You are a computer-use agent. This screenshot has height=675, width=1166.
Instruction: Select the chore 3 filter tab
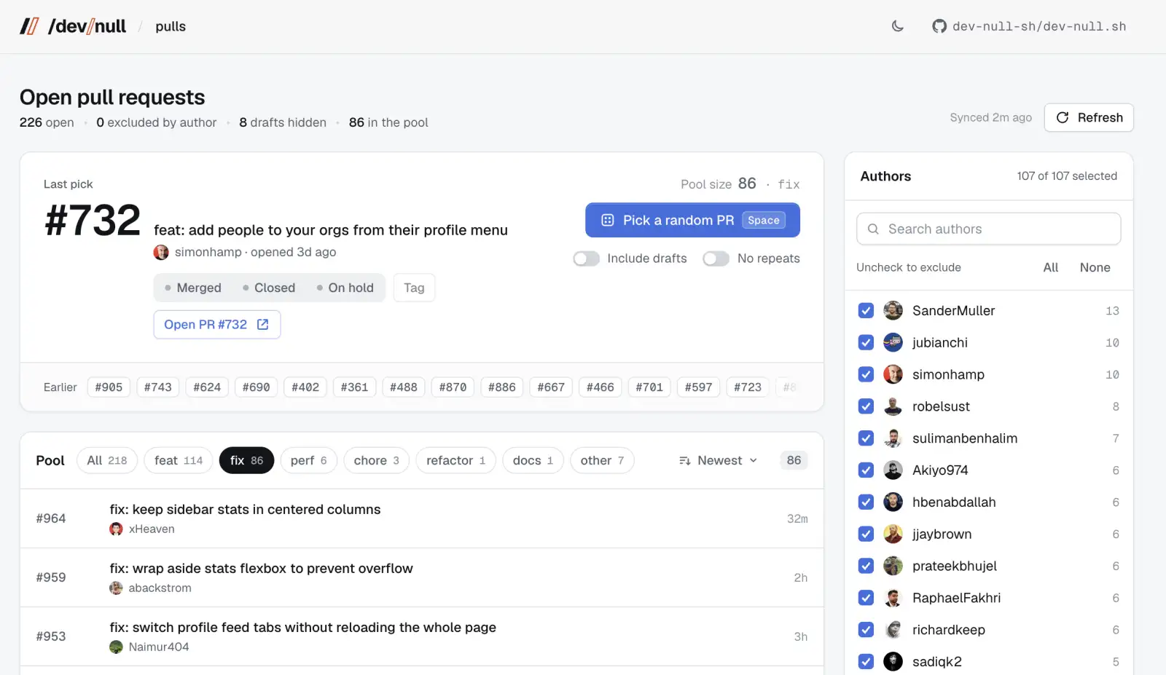377,460
